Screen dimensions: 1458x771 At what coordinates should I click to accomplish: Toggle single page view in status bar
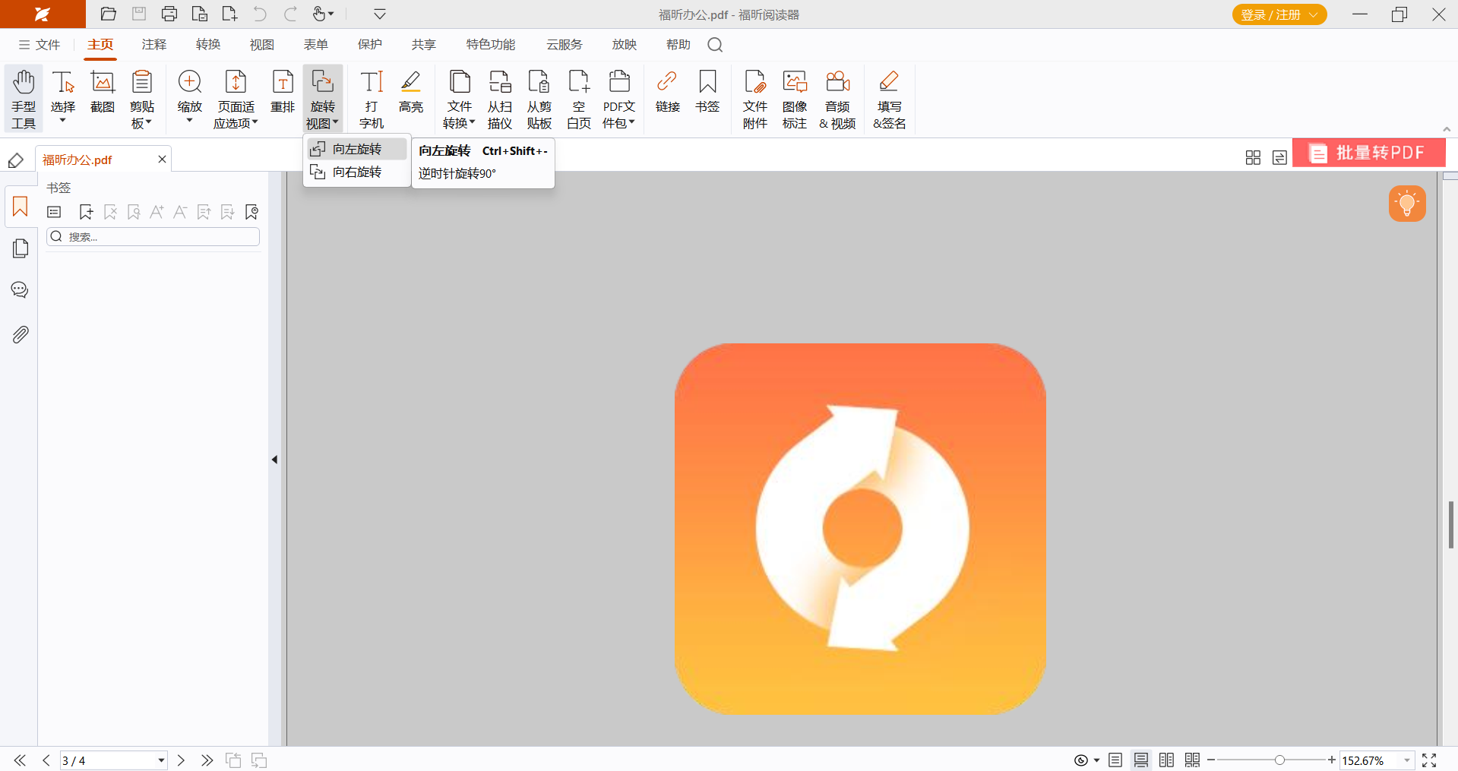(1115, 760)
